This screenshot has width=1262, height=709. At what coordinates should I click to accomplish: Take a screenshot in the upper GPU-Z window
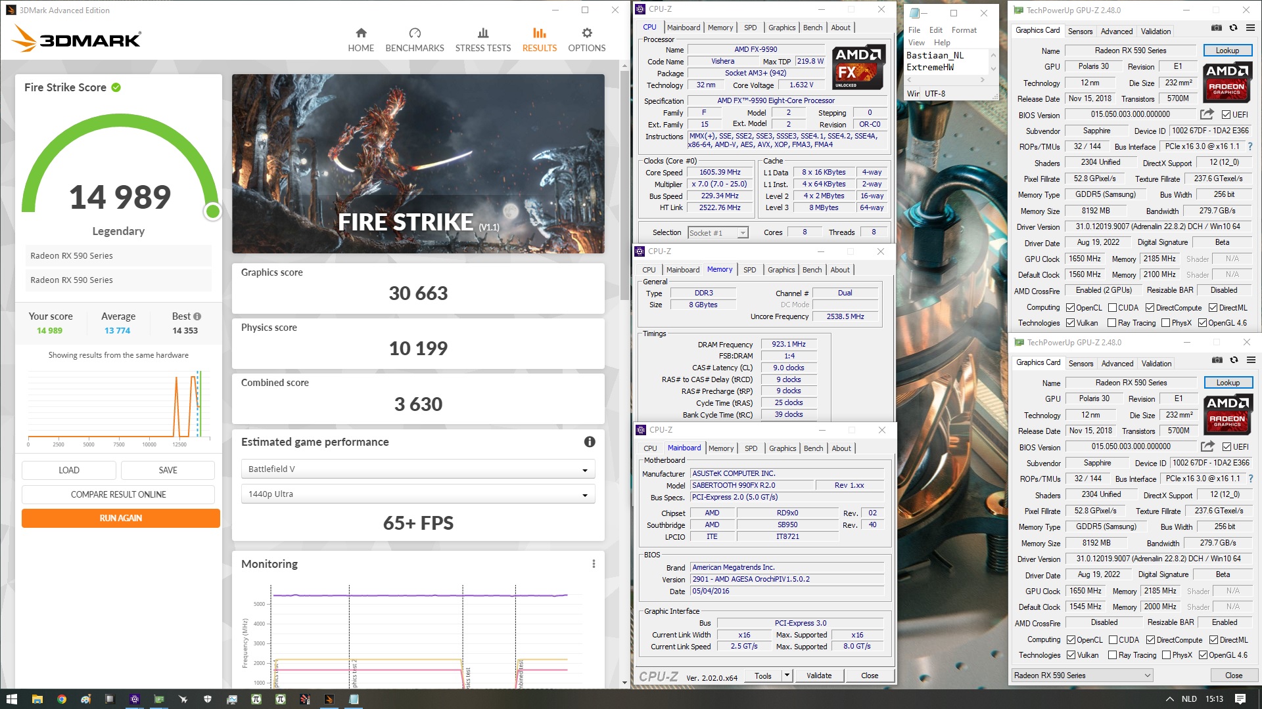[x=1217, y=28]
